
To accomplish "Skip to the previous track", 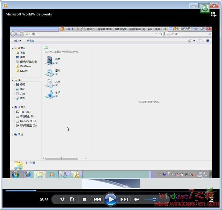I will pyautogui.click(x=97, y=199).
